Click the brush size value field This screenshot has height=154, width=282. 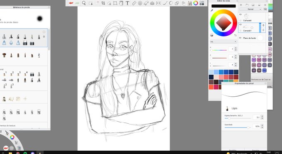[257, 117]
